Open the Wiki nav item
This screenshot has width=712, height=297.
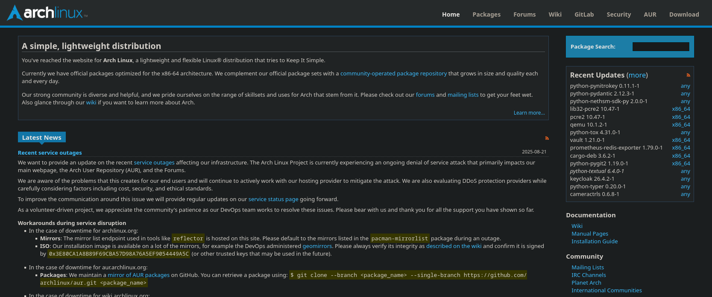pyautogui.click(x=555, y=14)
